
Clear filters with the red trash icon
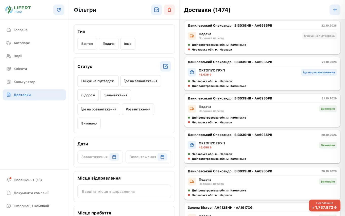tap(169, 10)
